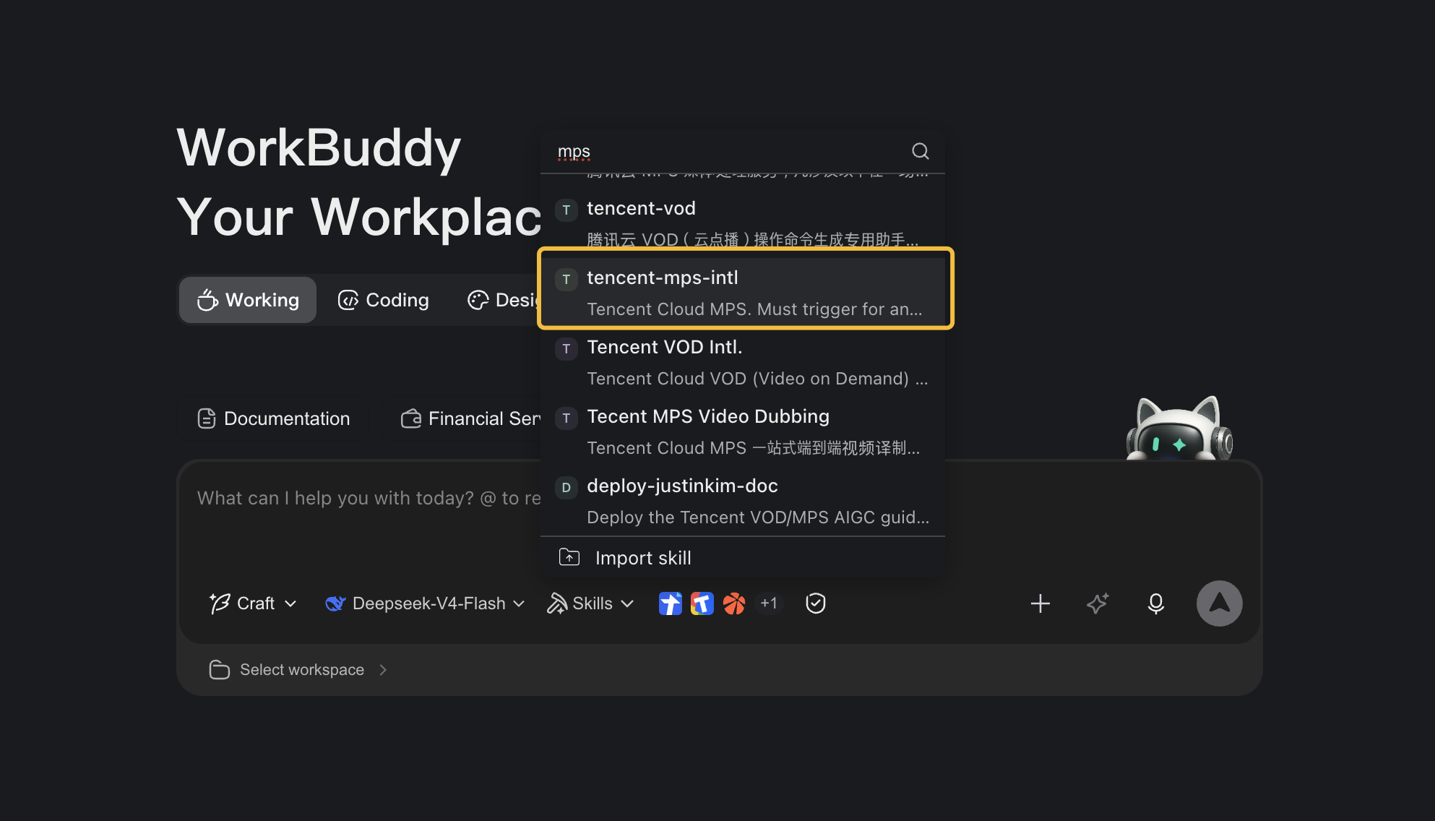The width and height of the screenshot is (1435, 821).
Task: Open Select workspace
Action: tap(298, 670)
